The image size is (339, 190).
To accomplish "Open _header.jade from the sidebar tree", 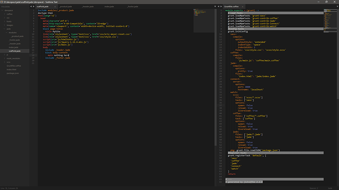I will (x=14, y=44).
